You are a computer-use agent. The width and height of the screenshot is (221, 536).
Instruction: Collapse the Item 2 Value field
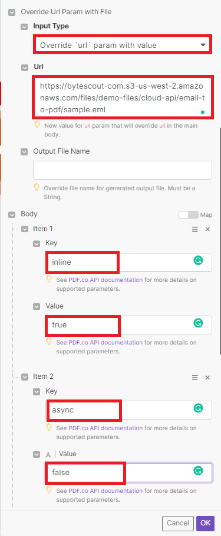click(37, 454)
